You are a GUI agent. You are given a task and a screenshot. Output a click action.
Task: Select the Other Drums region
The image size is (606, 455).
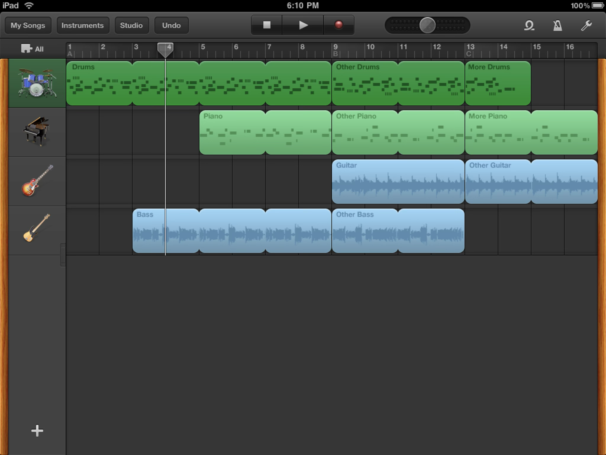coord(398,83)
